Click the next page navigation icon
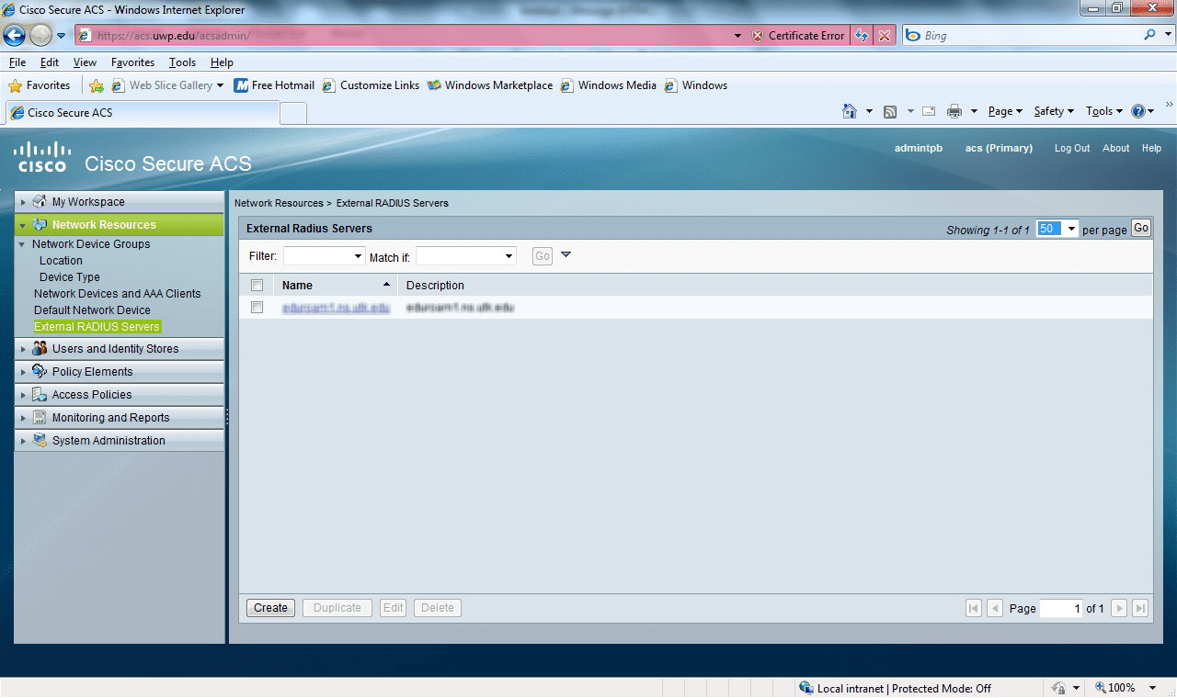The height and width of the screenshot is (698, 1177). [x=1119, y=608]
